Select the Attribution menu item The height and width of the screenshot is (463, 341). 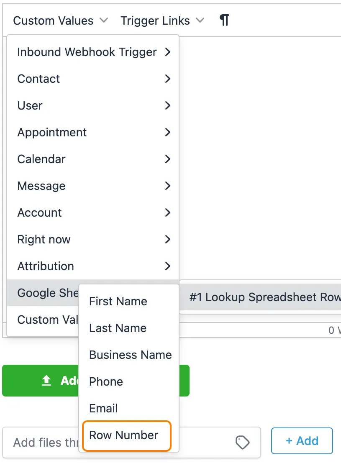[46, 266]
